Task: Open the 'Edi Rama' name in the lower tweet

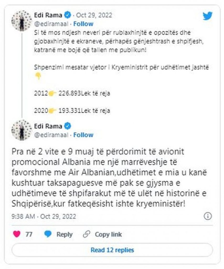Action: 48,126
